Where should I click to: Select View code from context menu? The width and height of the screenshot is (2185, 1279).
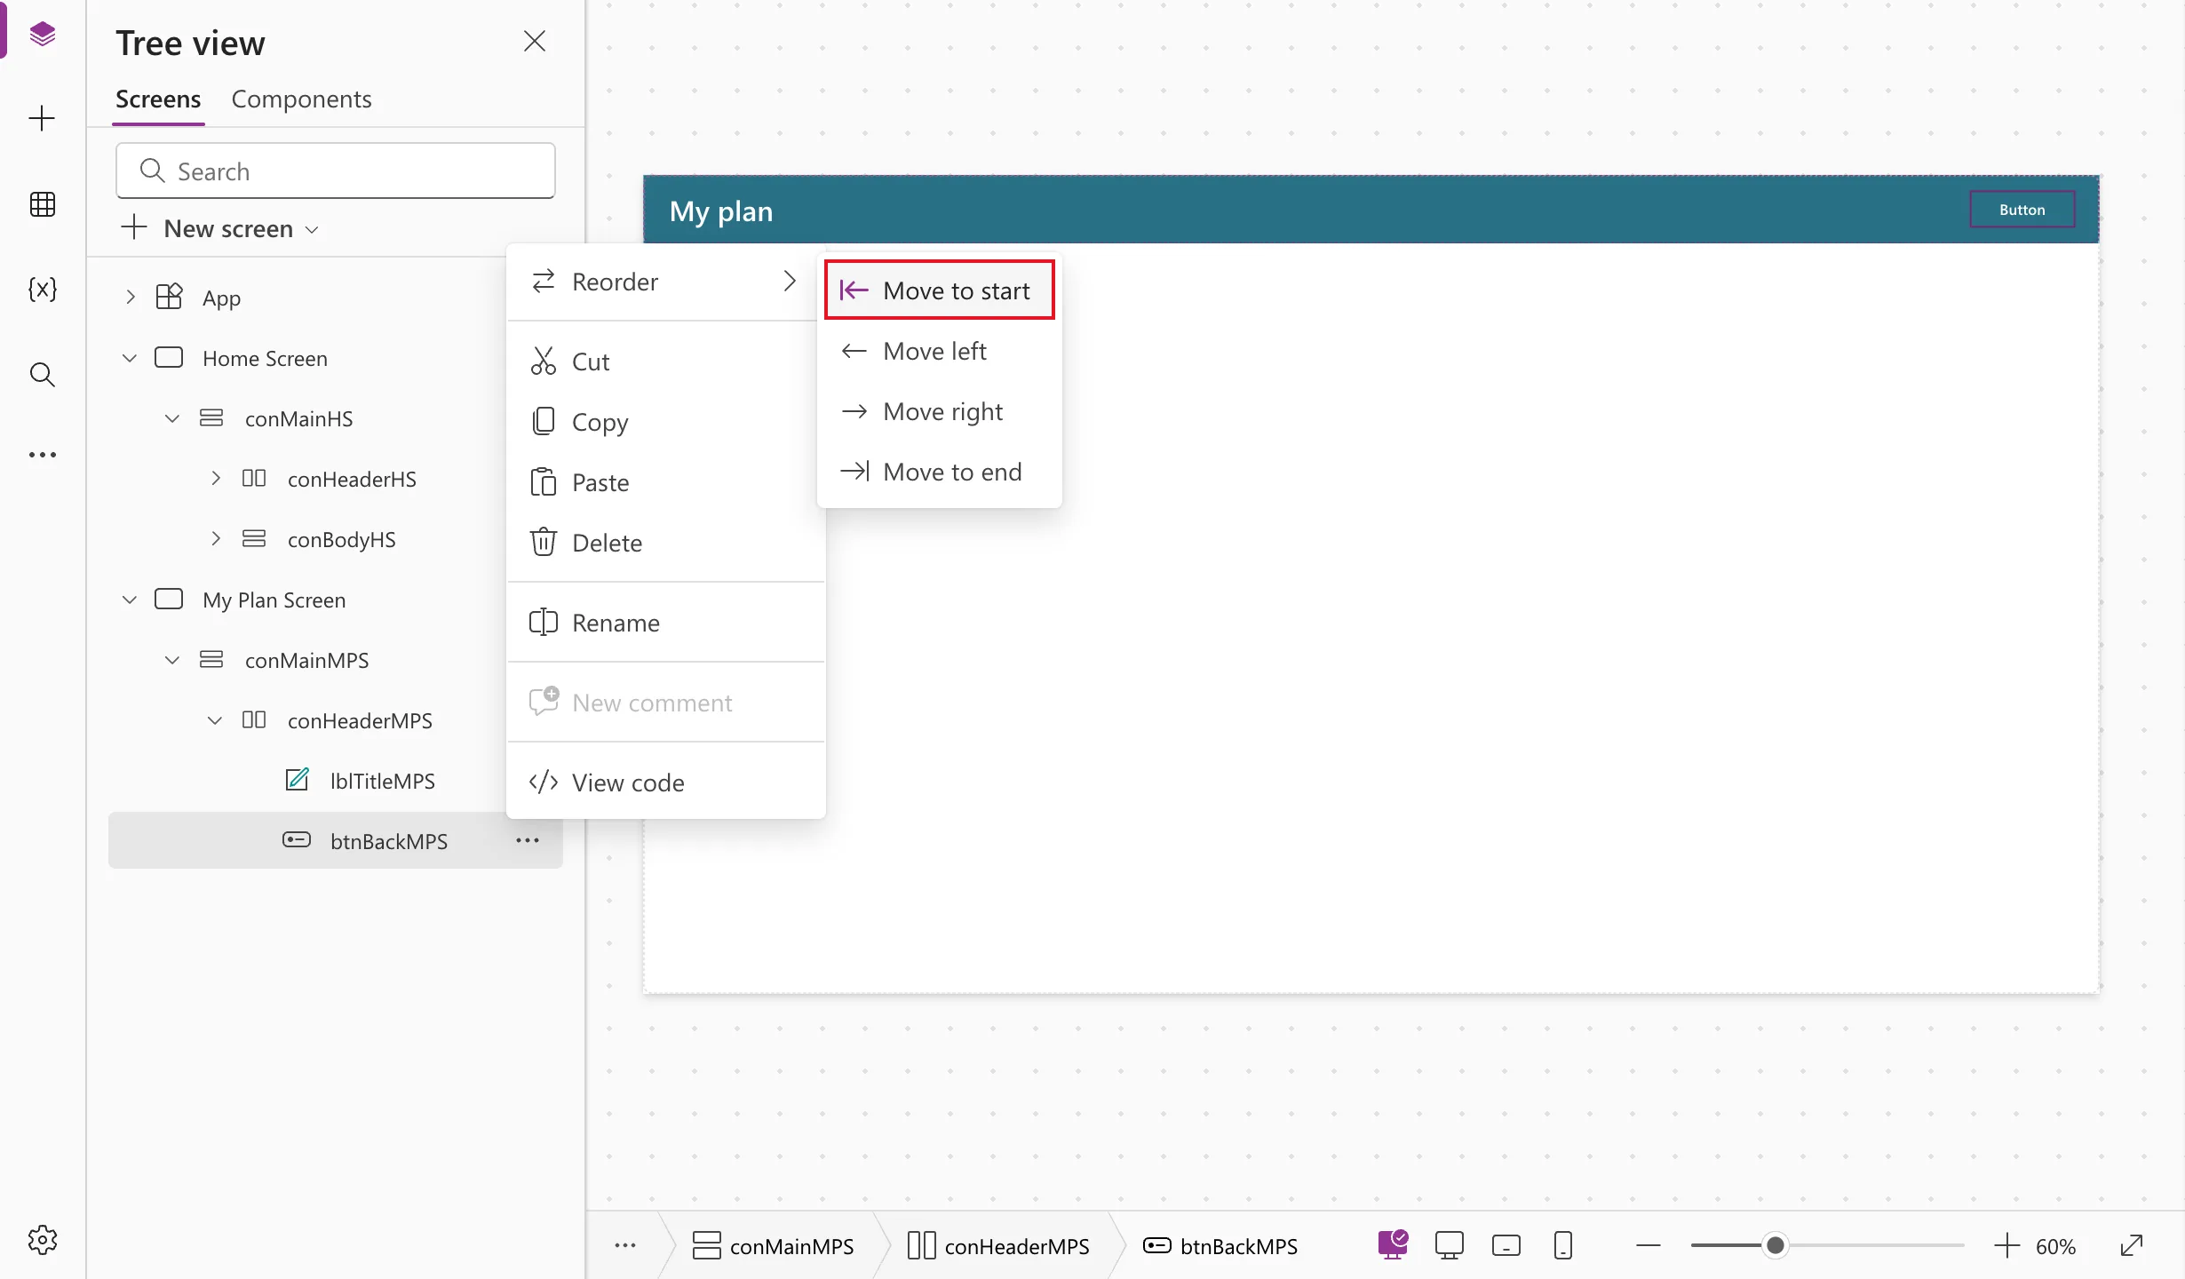click(x=665, y=782)
